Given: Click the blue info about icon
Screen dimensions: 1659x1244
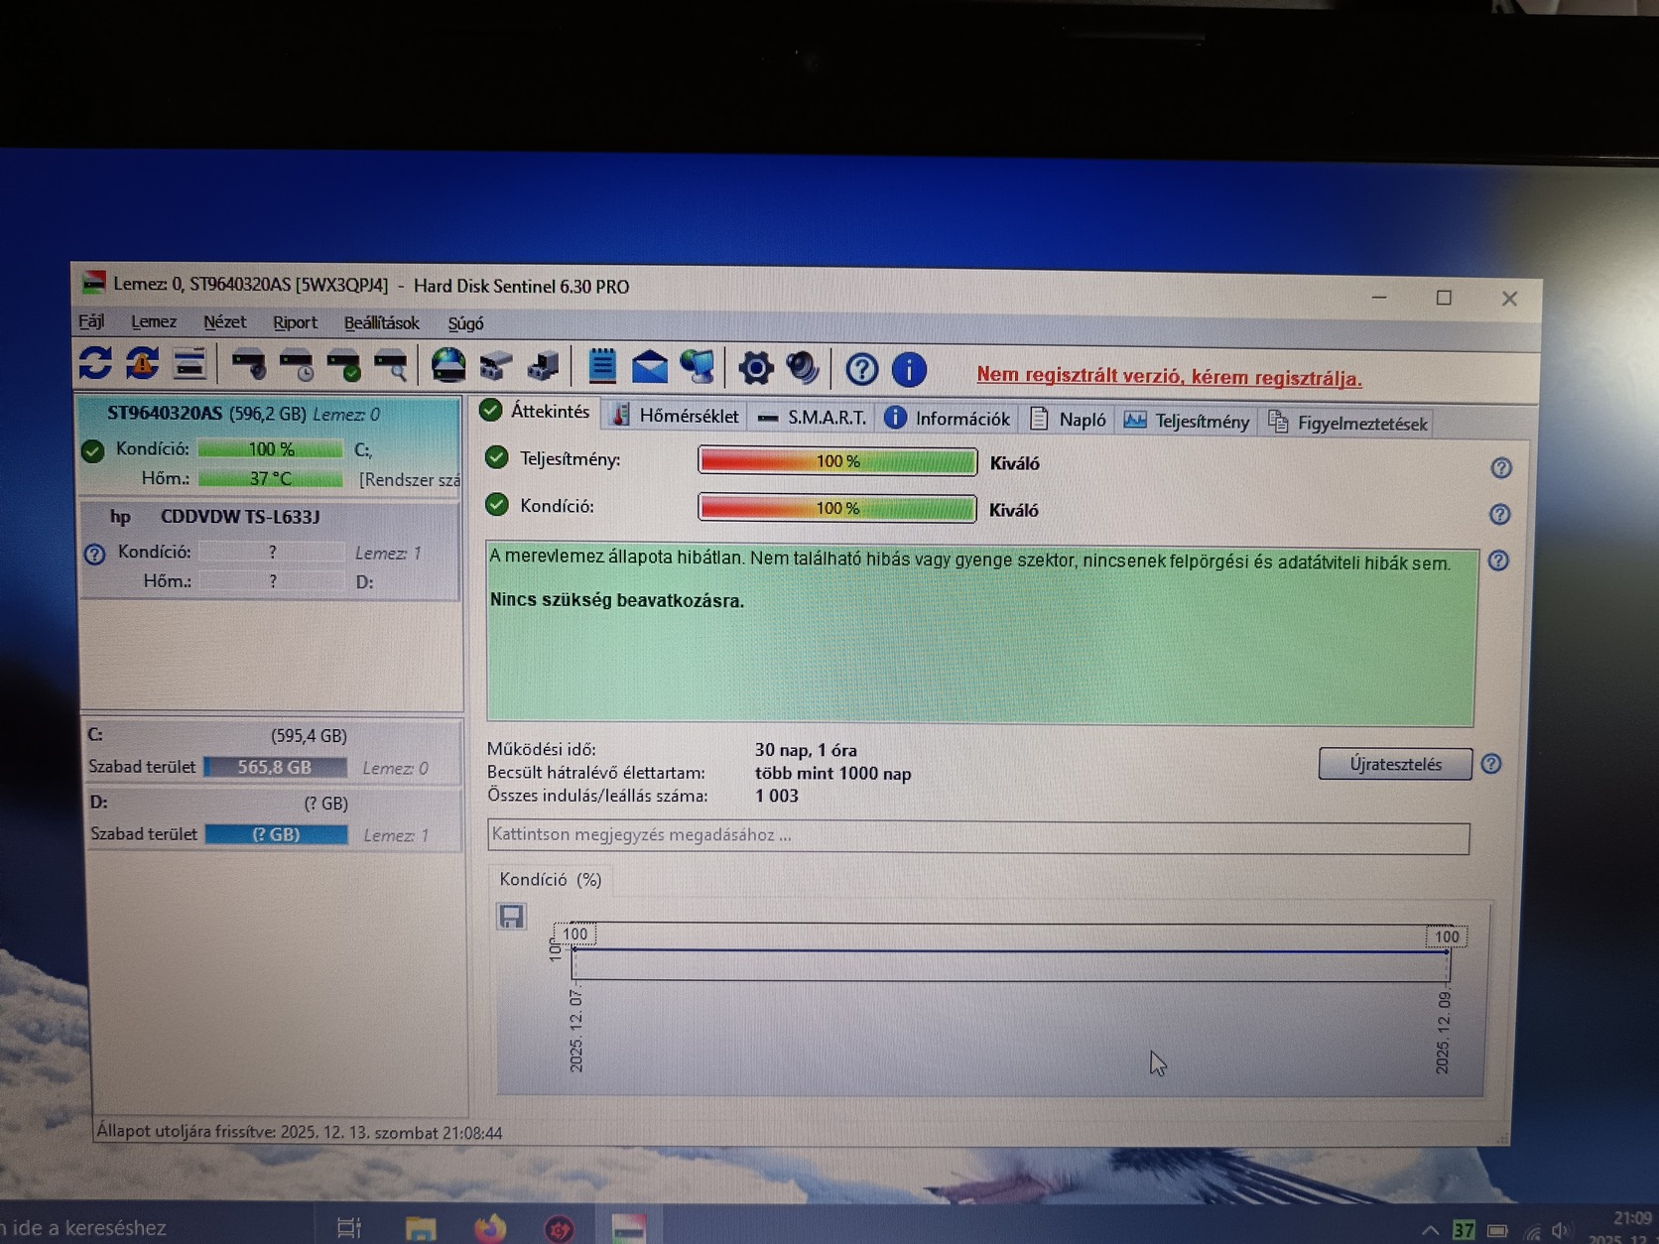Looking at the screenshot, I should coord(909,370).
